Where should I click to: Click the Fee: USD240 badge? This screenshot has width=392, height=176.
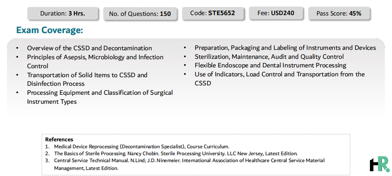coord(276,13)
